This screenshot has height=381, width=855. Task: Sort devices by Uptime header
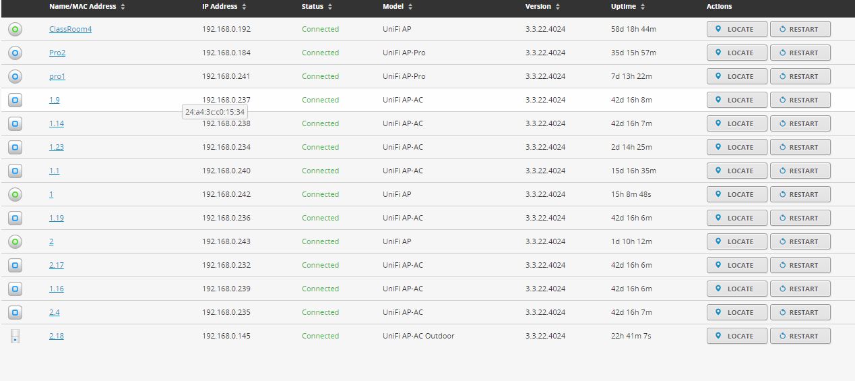(628, 7)
